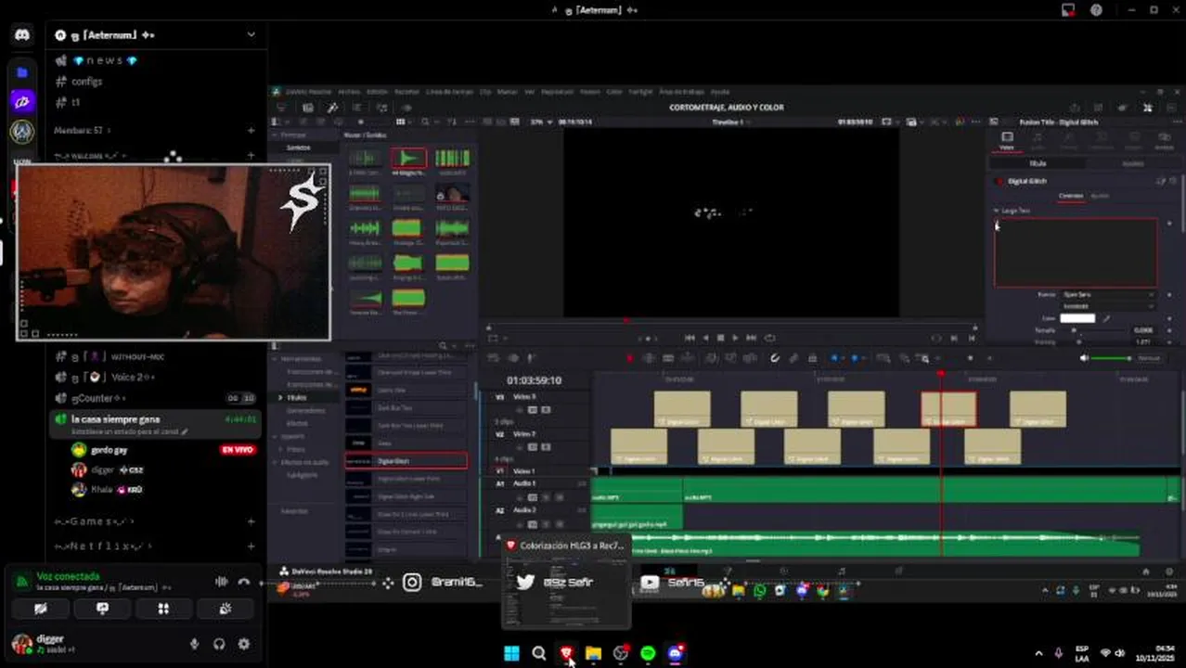Open the Archivo menu in DaVinci Resolve
Screen dimensions: 1186x668
(x=349, y=92)
